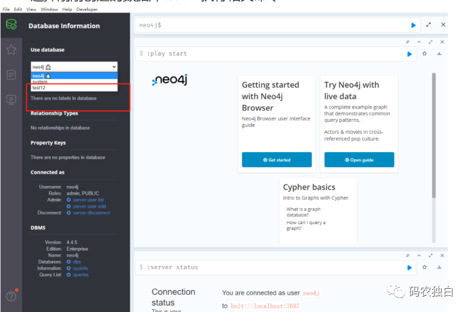Open the Help menu
Viewport: 469px width, 312px height.
click(x=67, y=9)
